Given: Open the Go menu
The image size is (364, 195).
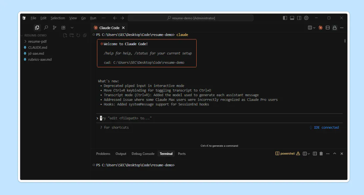Looking at the screenshot, I should tap(83, 18).
